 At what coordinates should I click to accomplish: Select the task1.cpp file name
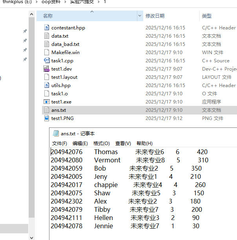(62, 61)
